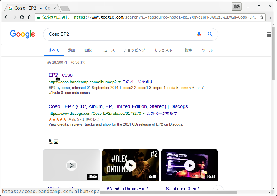The image size is (277, 196).
Task: Translate the Discogs result page
Action: pyautogui.click(x=162, y=114)
